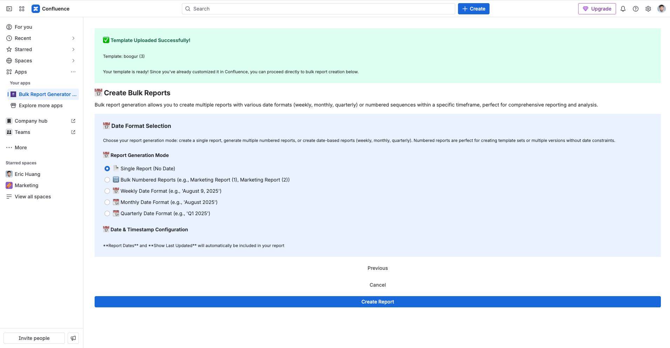This screenshot has height=348, width=670.
Task: Click the Company hub building icon
Action: pyautogui.click(x=9, y=121)
